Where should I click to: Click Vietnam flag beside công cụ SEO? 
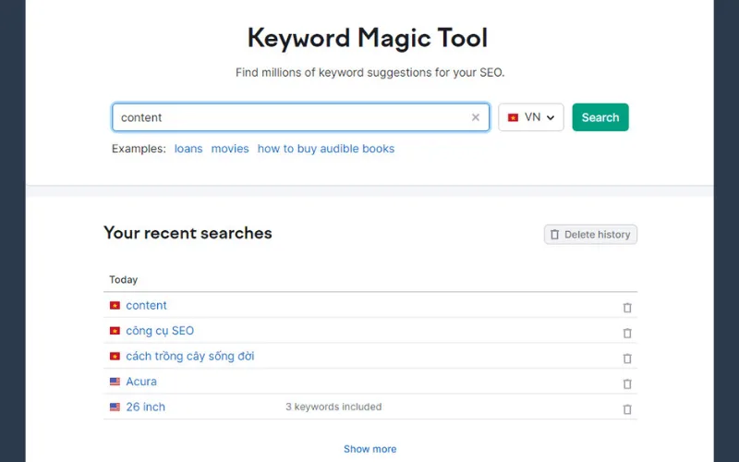pyautogui.click(x=115, y=331)
